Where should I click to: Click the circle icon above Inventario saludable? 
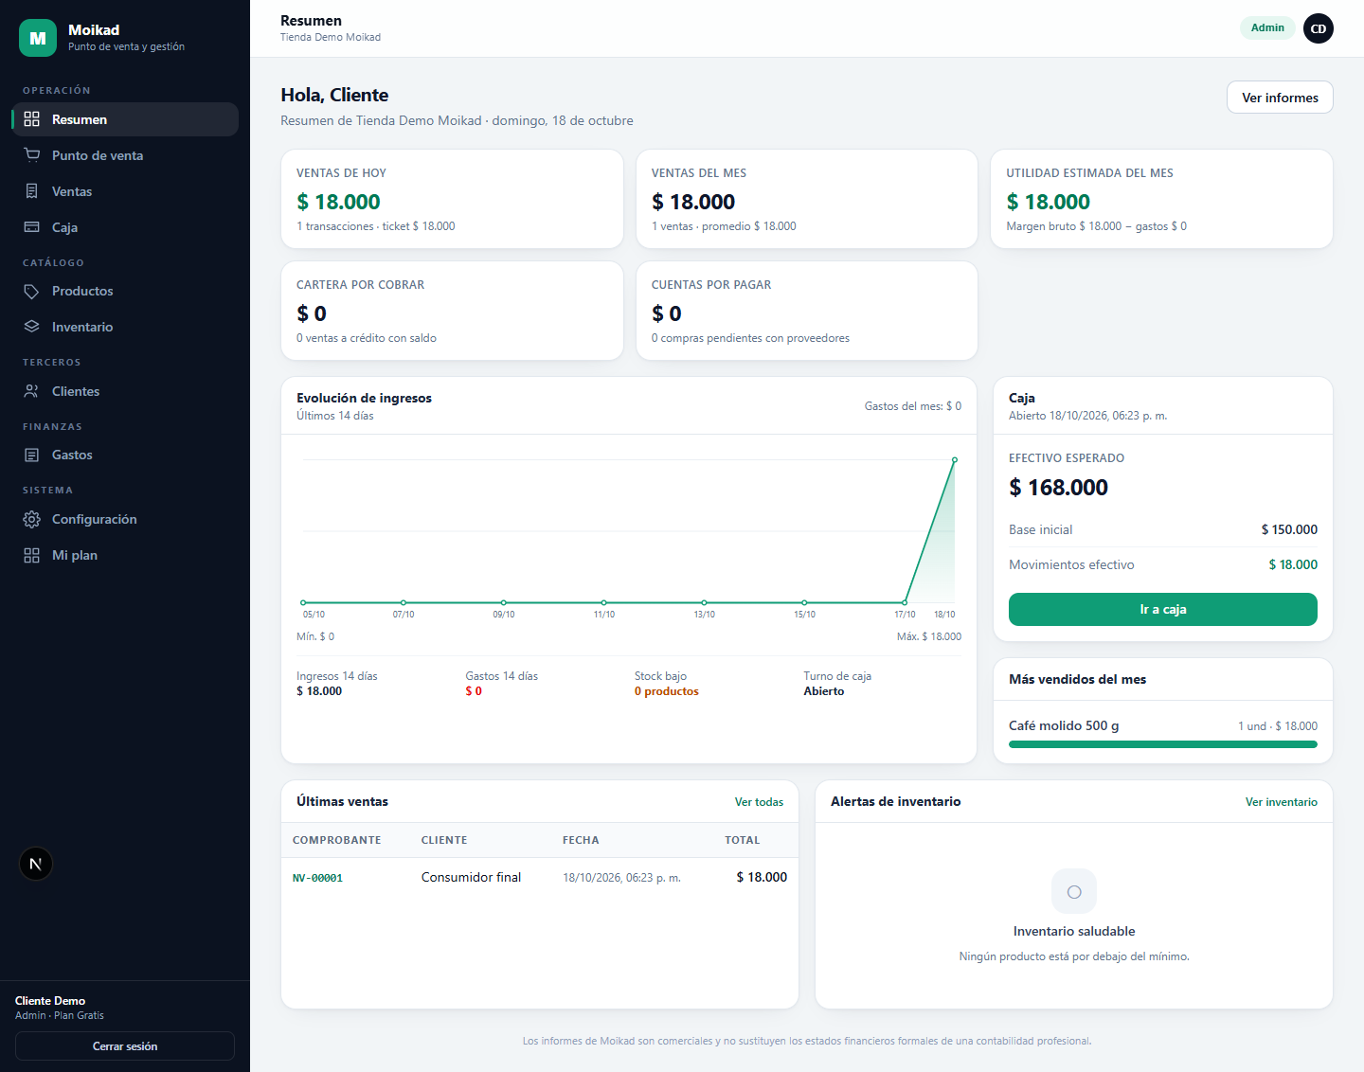(1074, 891)
